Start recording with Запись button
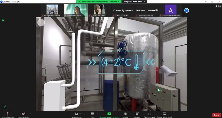This screenshot has height=118, width=222. (125, 115)
